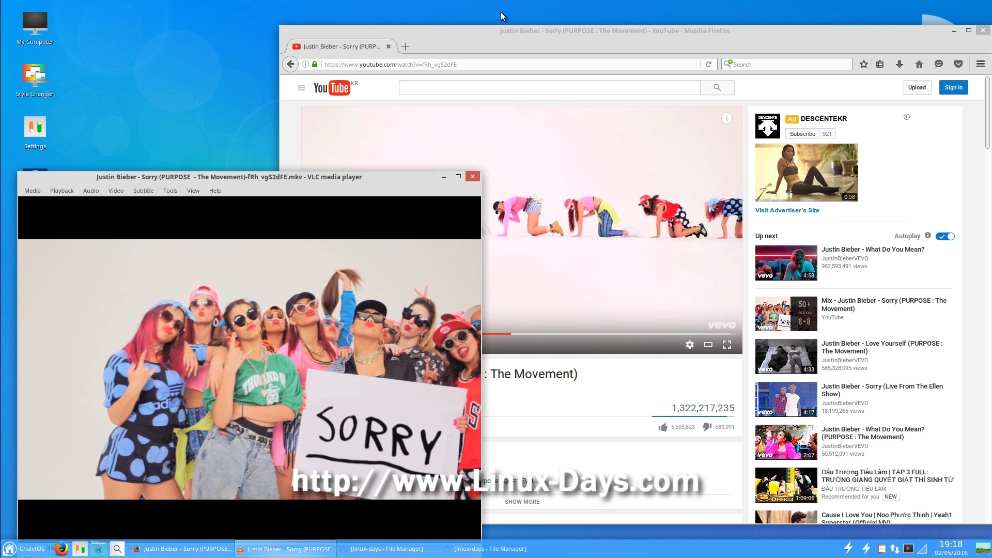Viewport: 992px width, 558px height.
Task: Click the Firefox address bar URL field
Action: tap(510, 64)
